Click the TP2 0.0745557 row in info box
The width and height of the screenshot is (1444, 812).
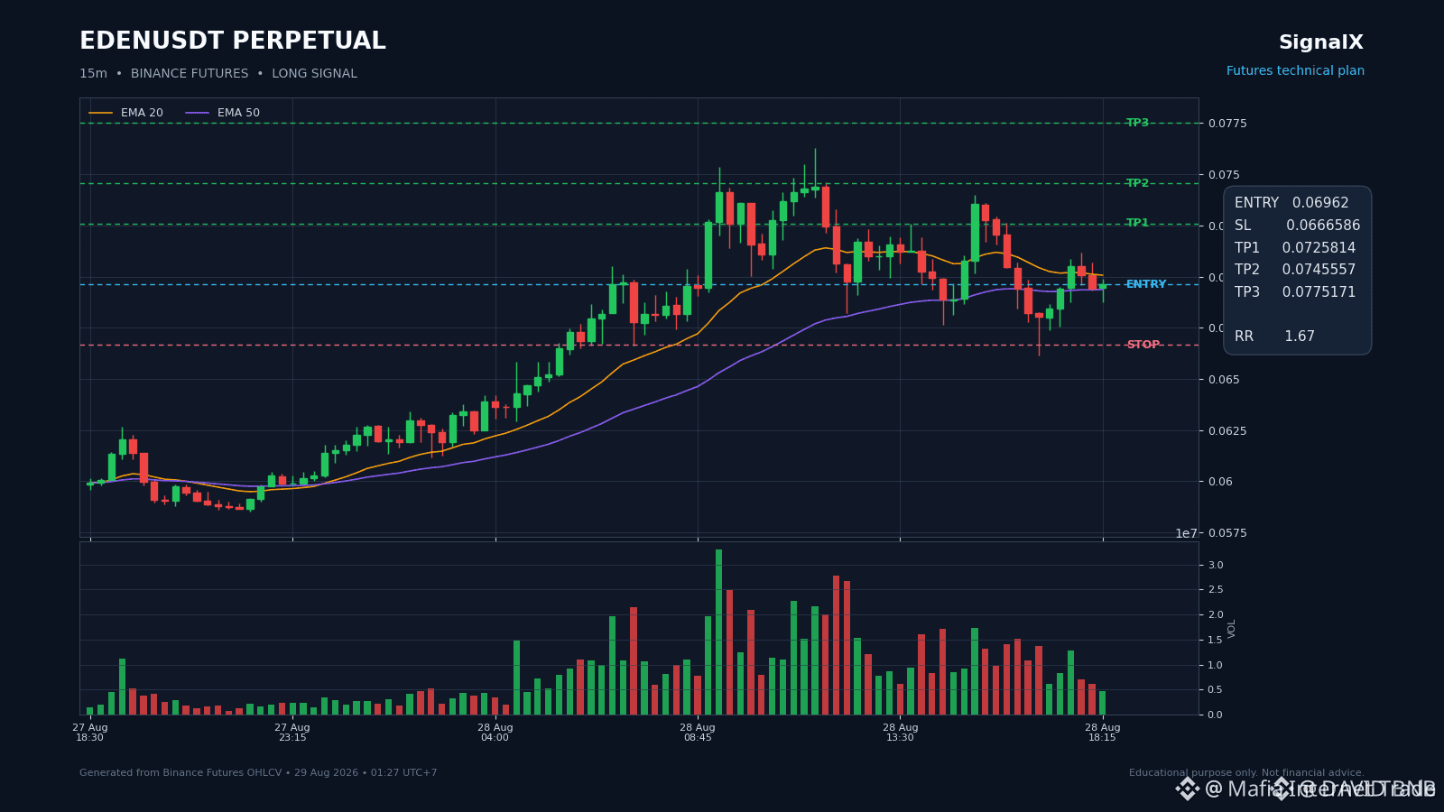click(x=1295, y=270)
